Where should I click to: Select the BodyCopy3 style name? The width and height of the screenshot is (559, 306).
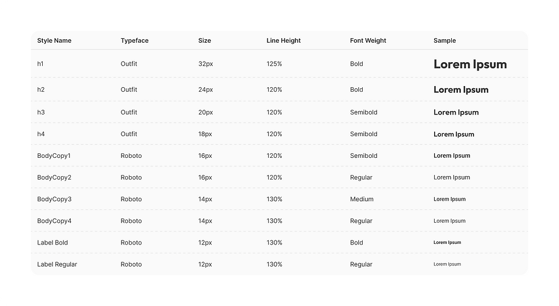[54, 199]
